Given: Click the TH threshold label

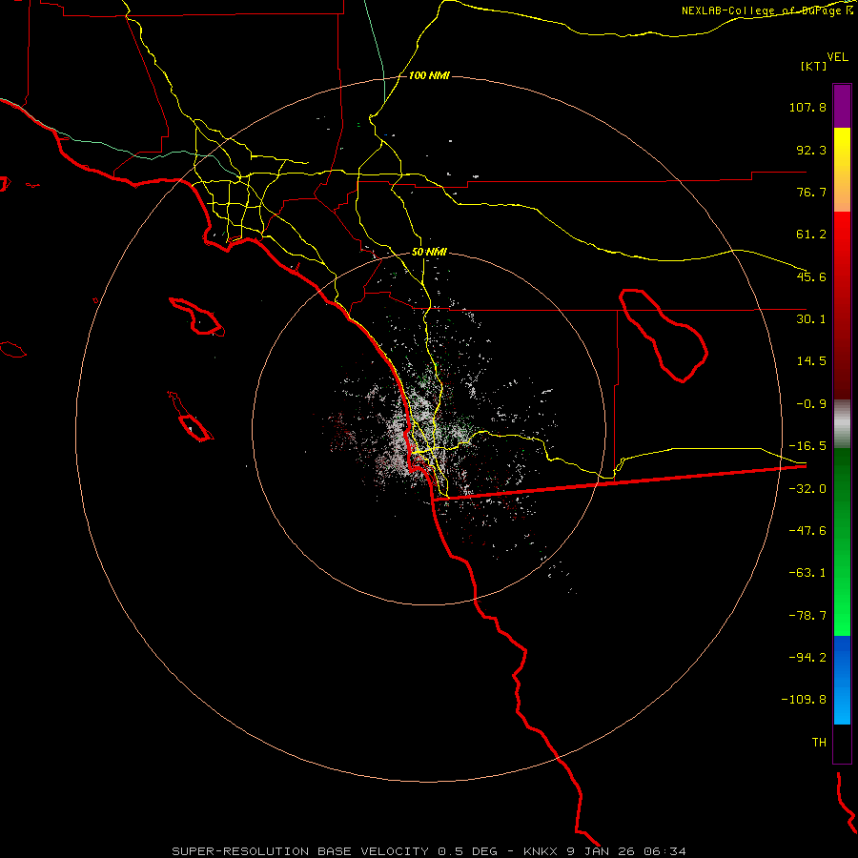Looking at the screenshot, I should [x=819, y=743].
